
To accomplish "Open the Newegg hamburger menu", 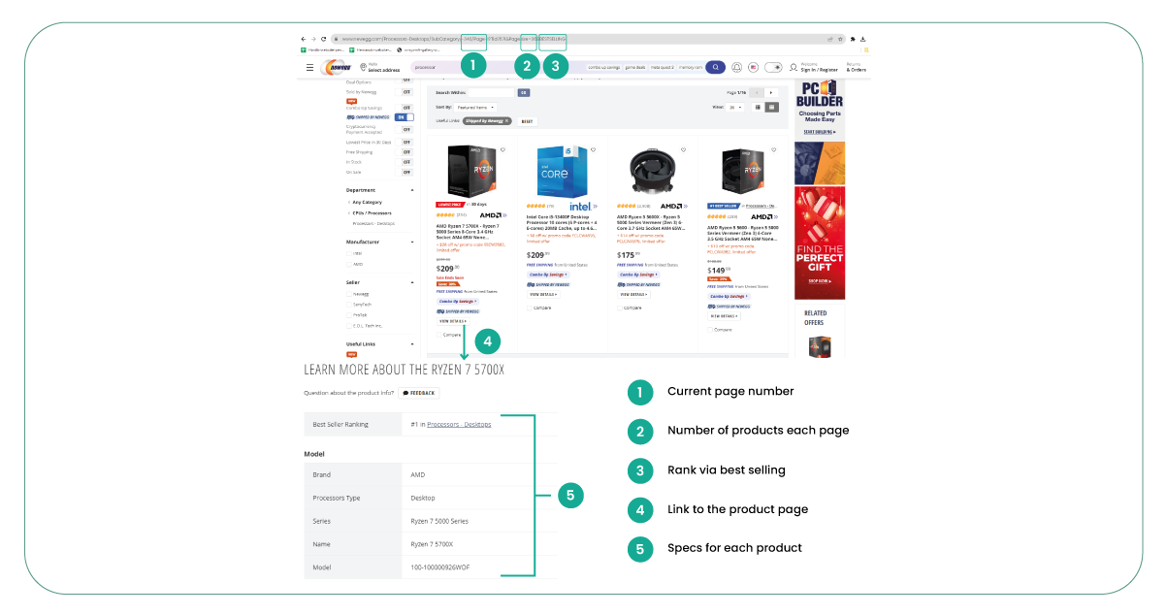I will click(309, 68).
